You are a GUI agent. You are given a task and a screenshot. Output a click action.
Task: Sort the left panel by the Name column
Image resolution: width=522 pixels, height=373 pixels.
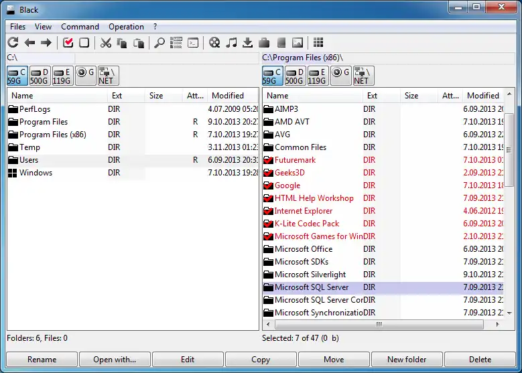click(x=57, y=96)
